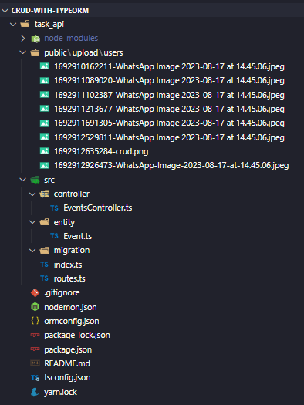304x405 pixels.
Task: Click the curly-braces icon next to ormconfig.json
Action: (35, 321)
